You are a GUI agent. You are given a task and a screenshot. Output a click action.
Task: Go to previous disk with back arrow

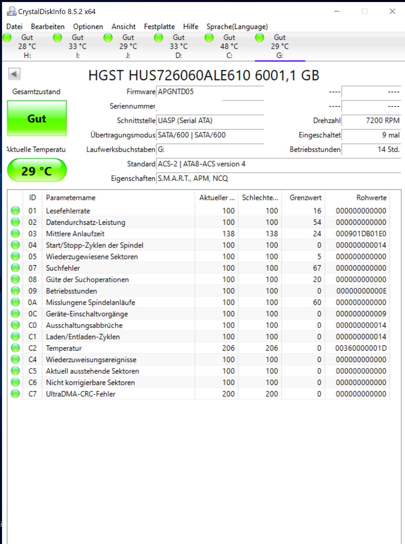[x=14, y=74]
